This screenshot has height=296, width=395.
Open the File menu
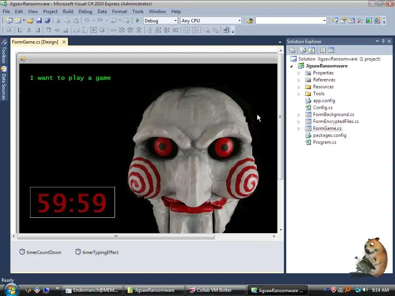click(x=6, y=12)
